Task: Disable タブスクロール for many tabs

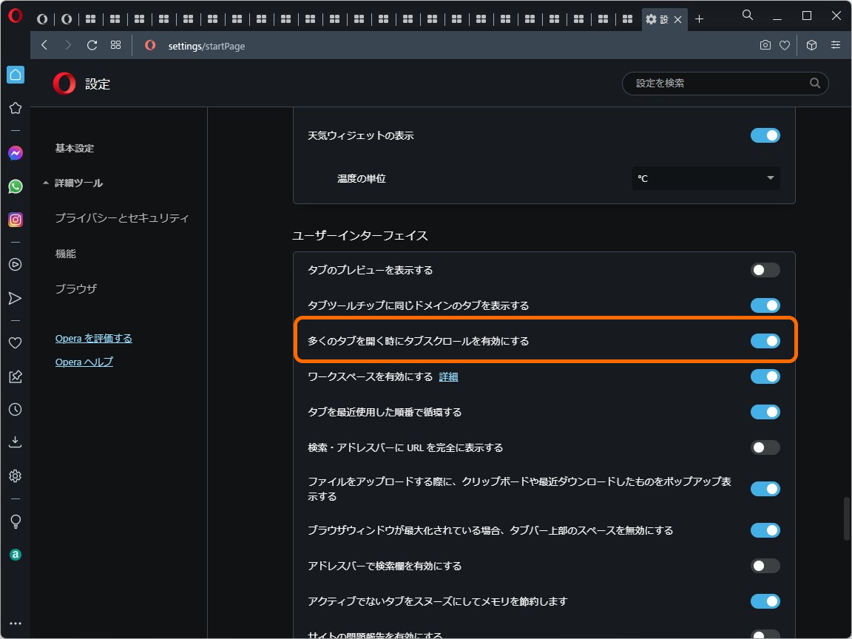Action: point(765,341)
